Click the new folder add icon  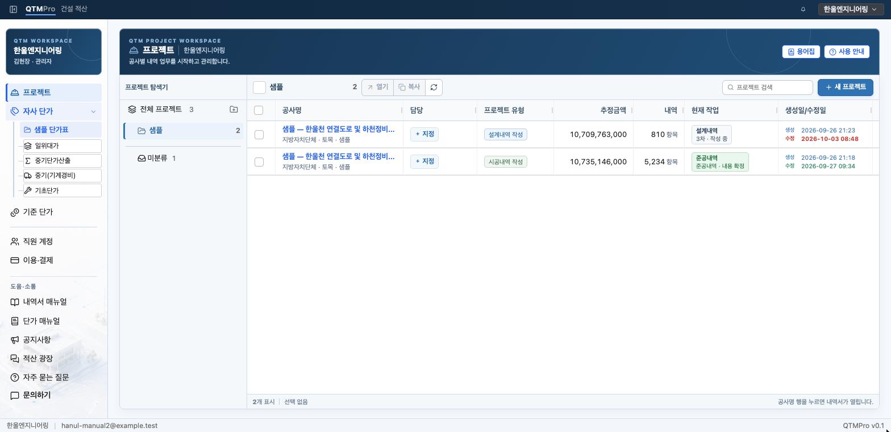(234, 109)
